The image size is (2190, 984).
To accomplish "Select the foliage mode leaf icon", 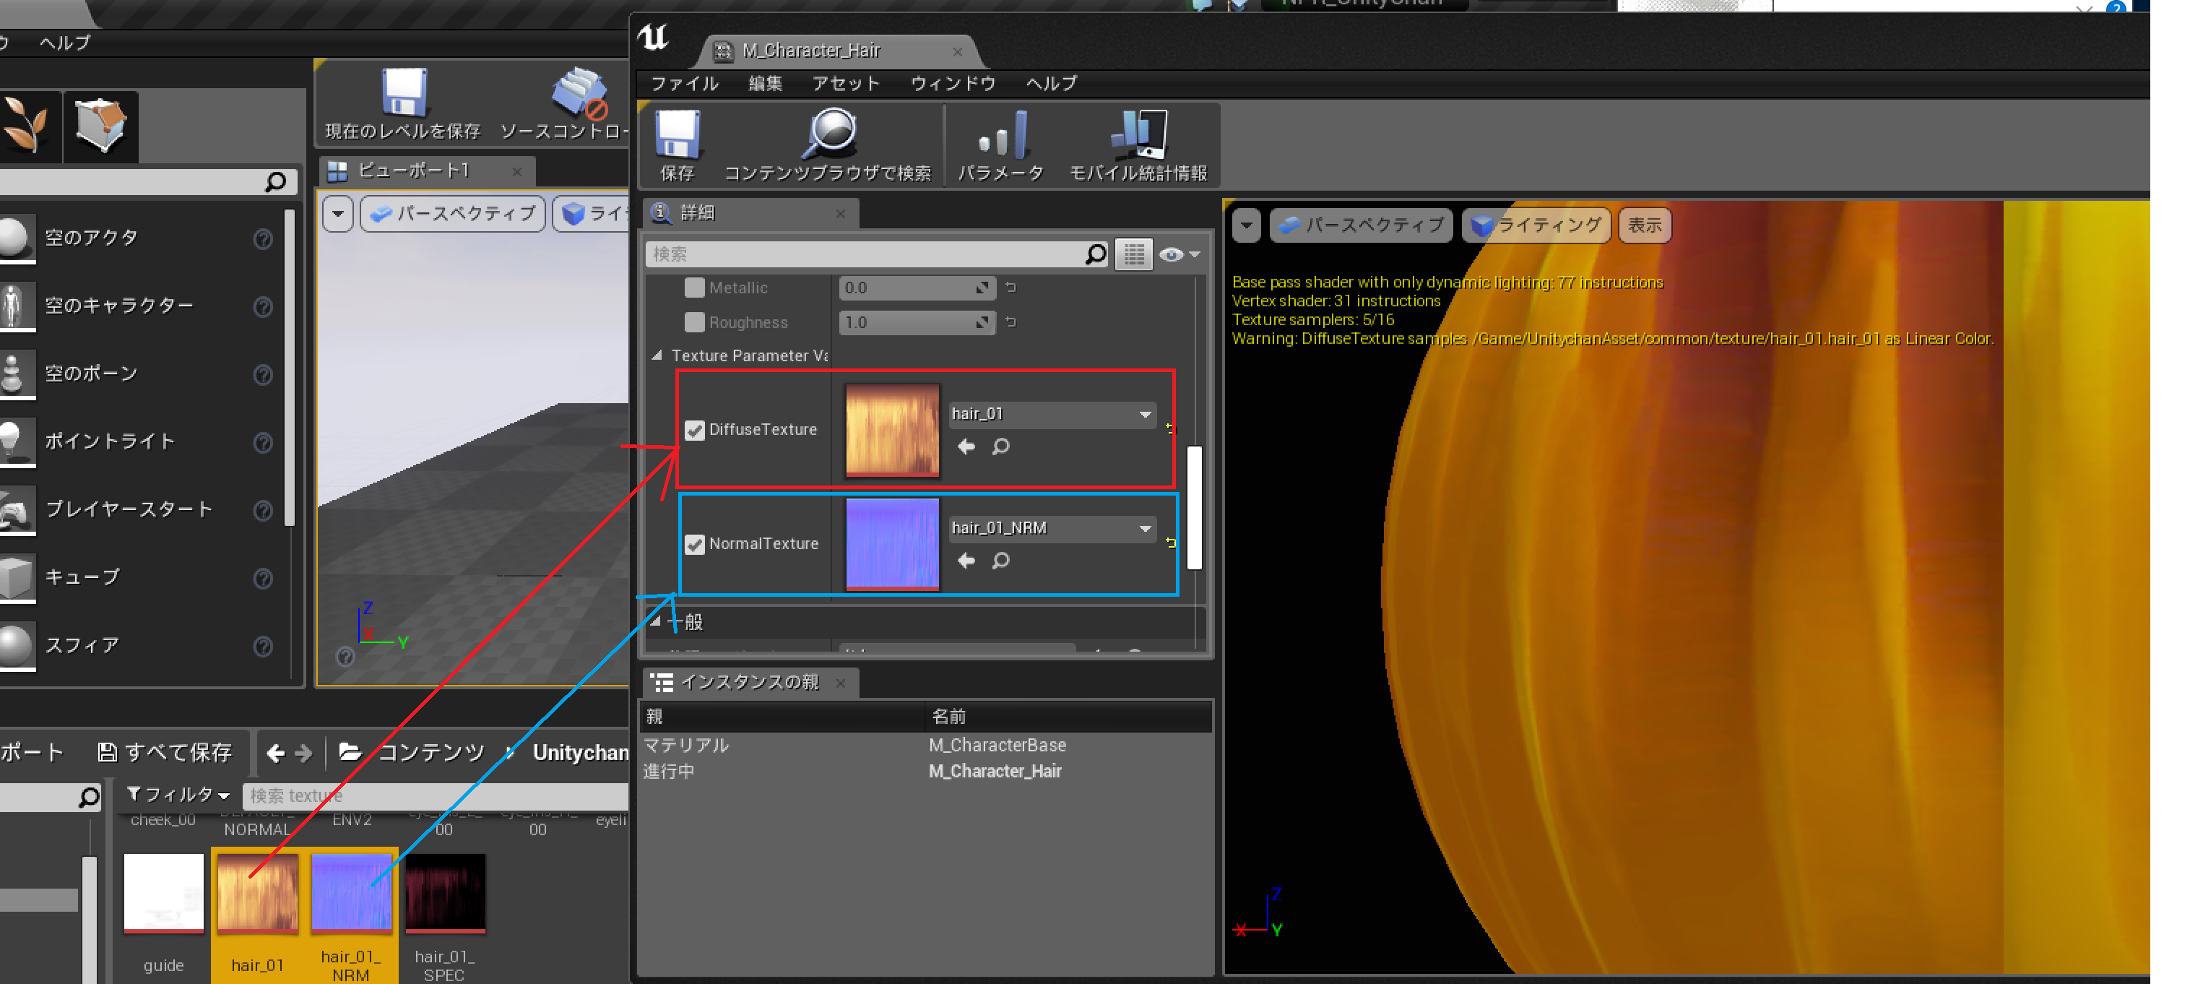I will pyautogui.click(x=26, y=125).
